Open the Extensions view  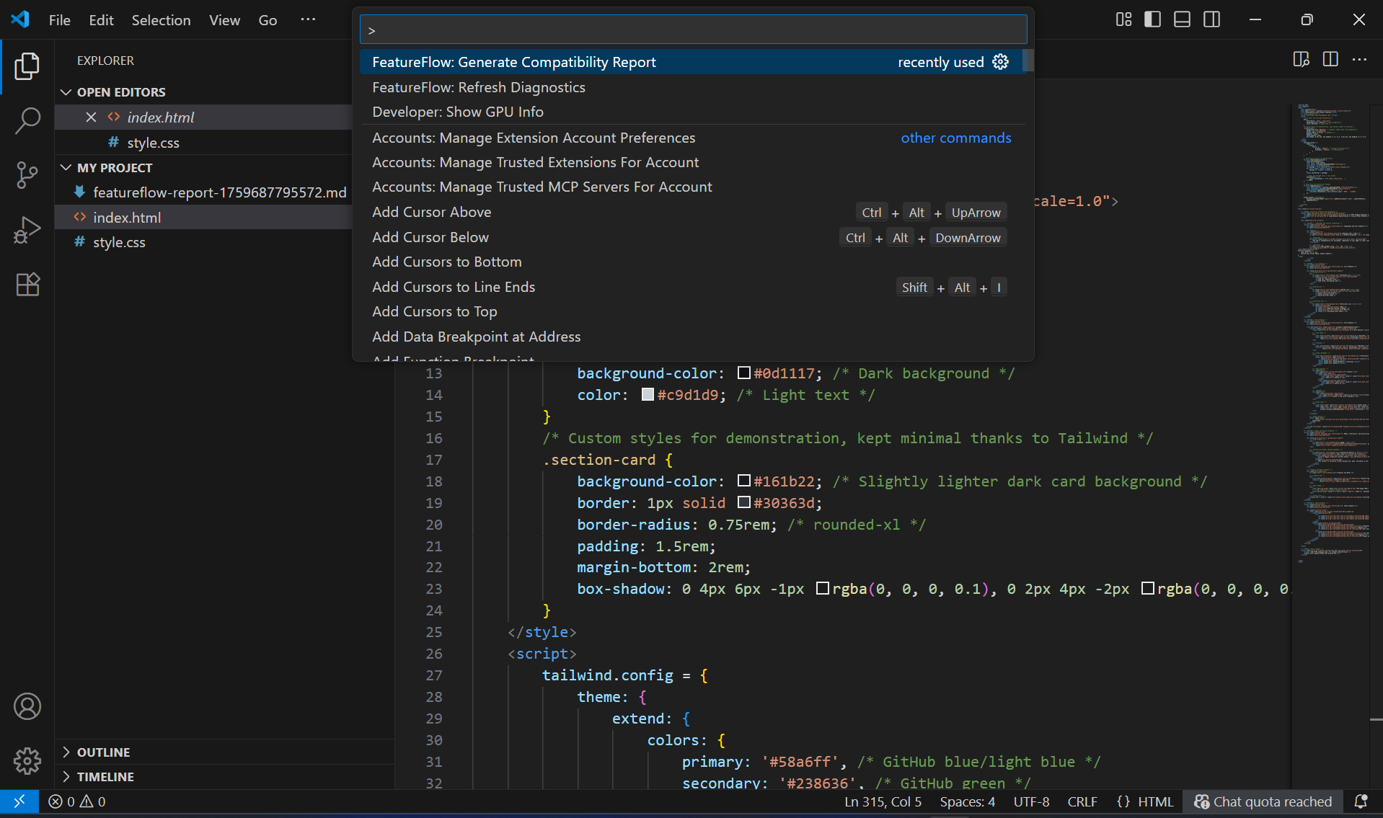coord(27,285)
